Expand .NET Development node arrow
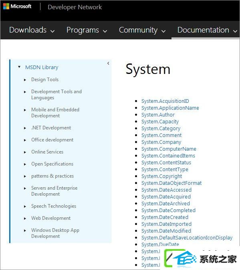The image size is (240, 270). pyautogui.click(x=25, y=128)
